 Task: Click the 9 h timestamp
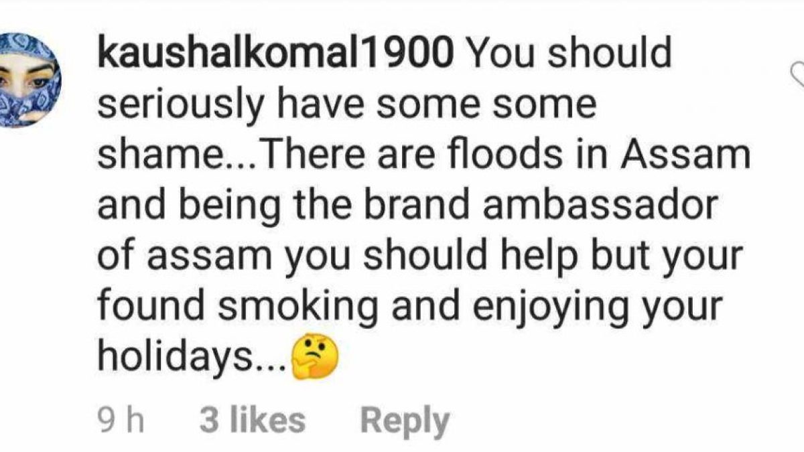click(x=122, y=420)
